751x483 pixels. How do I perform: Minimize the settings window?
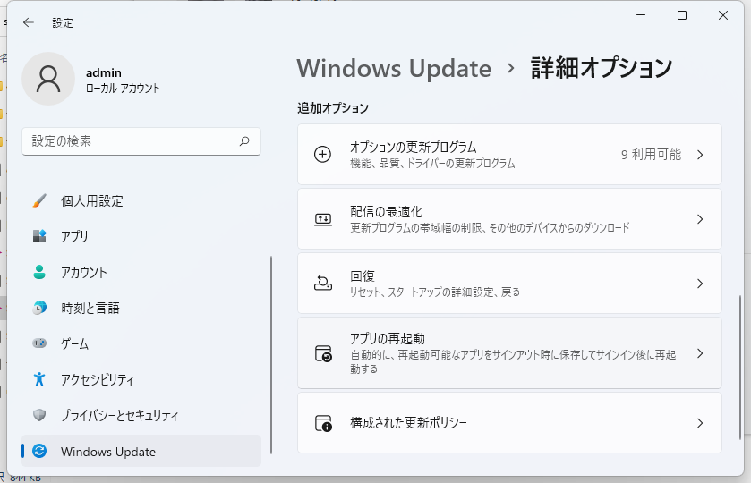(x=641, y=15)
